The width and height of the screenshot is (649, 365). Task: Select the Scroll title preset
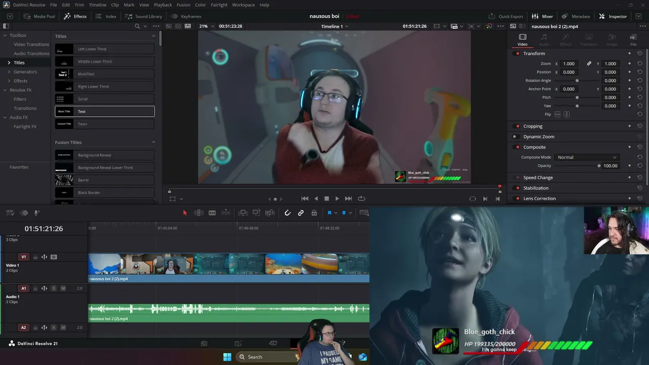104,99
